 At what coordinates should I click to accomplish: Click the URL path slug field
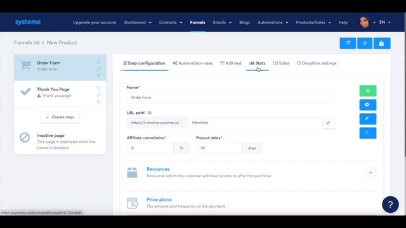click(255, 123)
